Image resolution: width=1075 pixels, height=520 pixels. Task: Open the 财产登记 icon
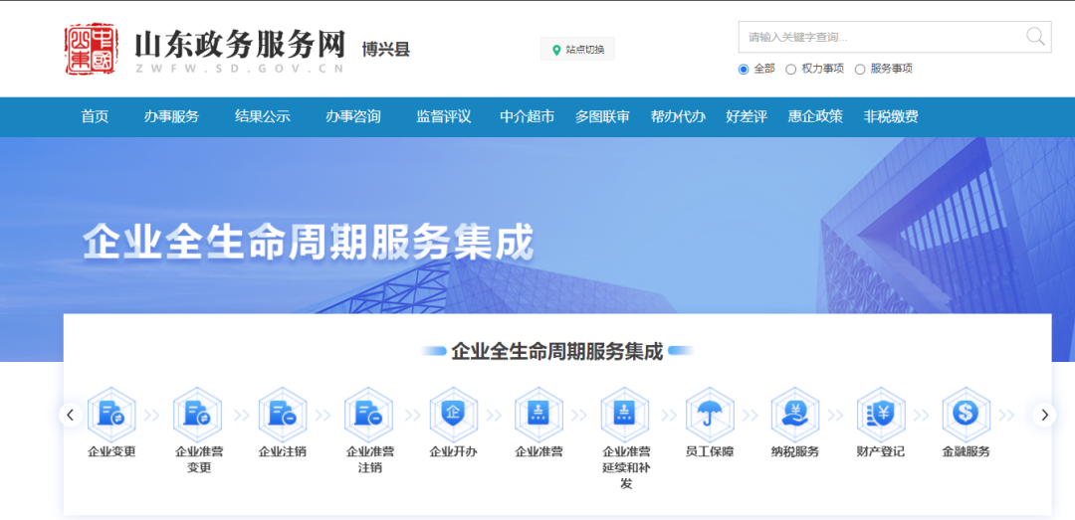tap(880, 415)
